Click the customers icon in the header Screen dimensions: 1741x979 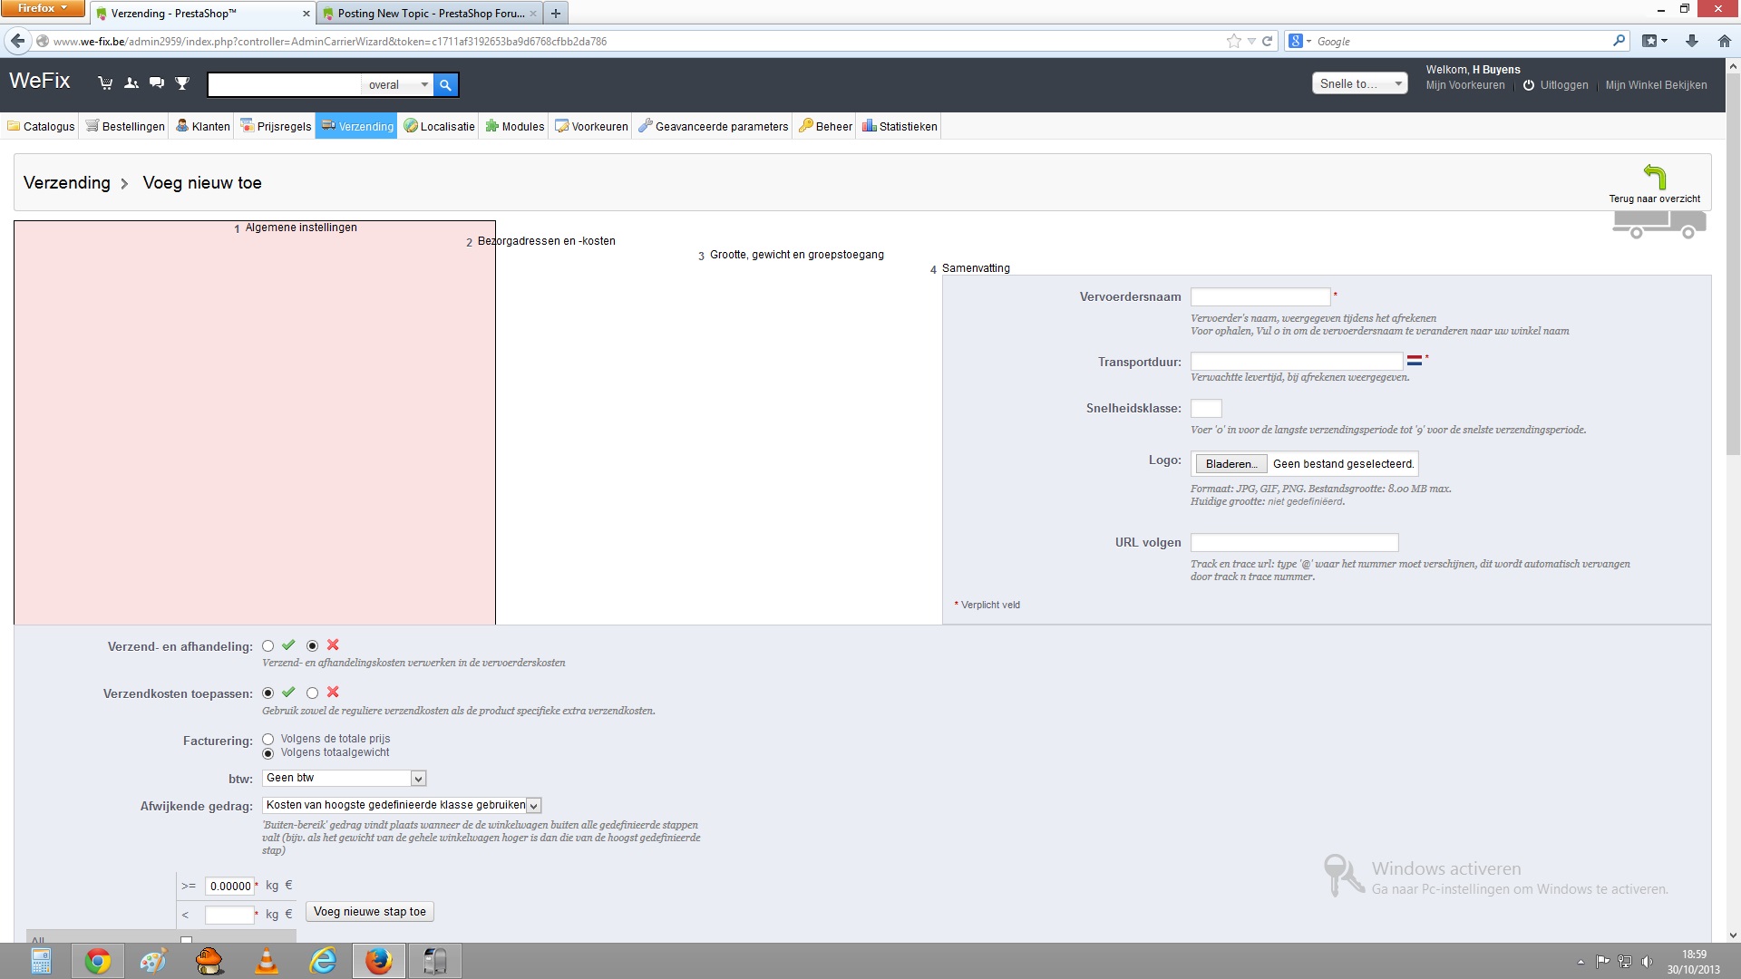(131, 83)
